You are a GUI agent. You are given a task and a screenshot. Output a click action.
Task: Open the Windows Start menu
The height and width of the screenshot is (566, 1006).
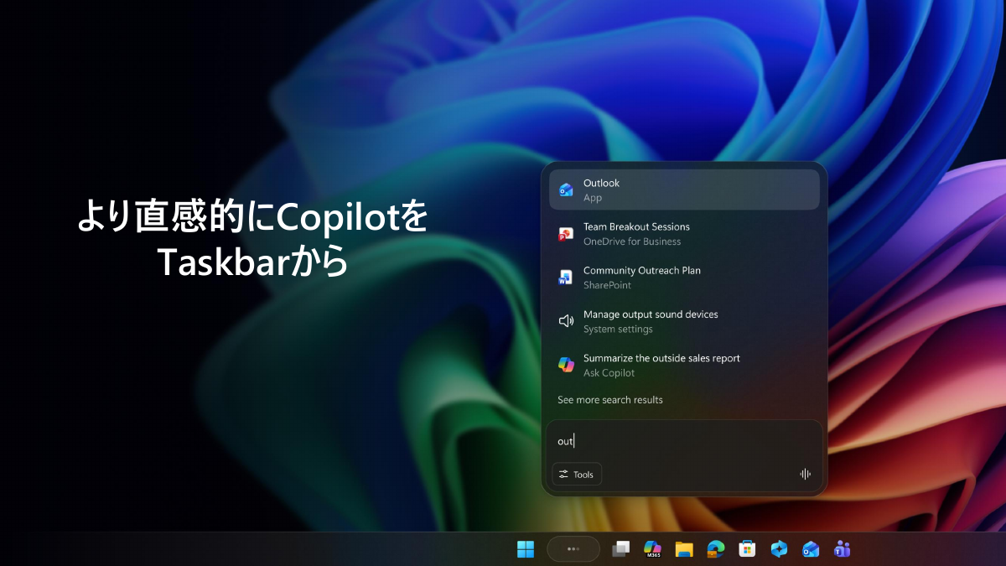tap(525, 549)
